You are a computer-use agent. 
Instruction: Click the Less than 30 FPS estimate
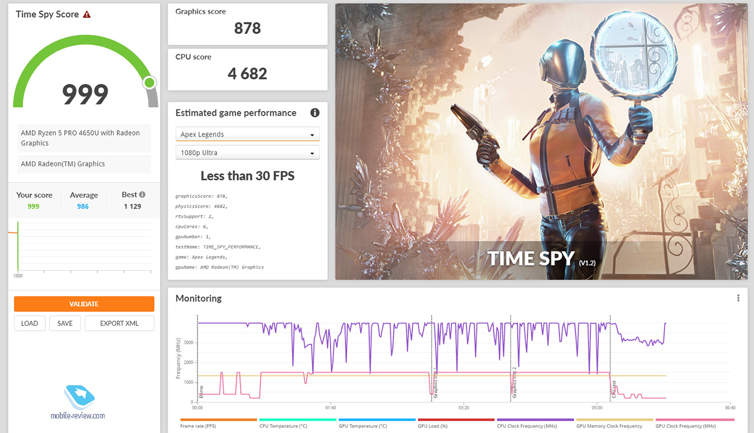pos(248,176)
